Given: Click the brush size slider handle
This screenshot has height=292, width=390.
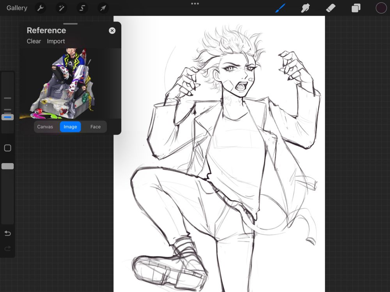Looking at the screenshot, I should click(x=7, y=117).
